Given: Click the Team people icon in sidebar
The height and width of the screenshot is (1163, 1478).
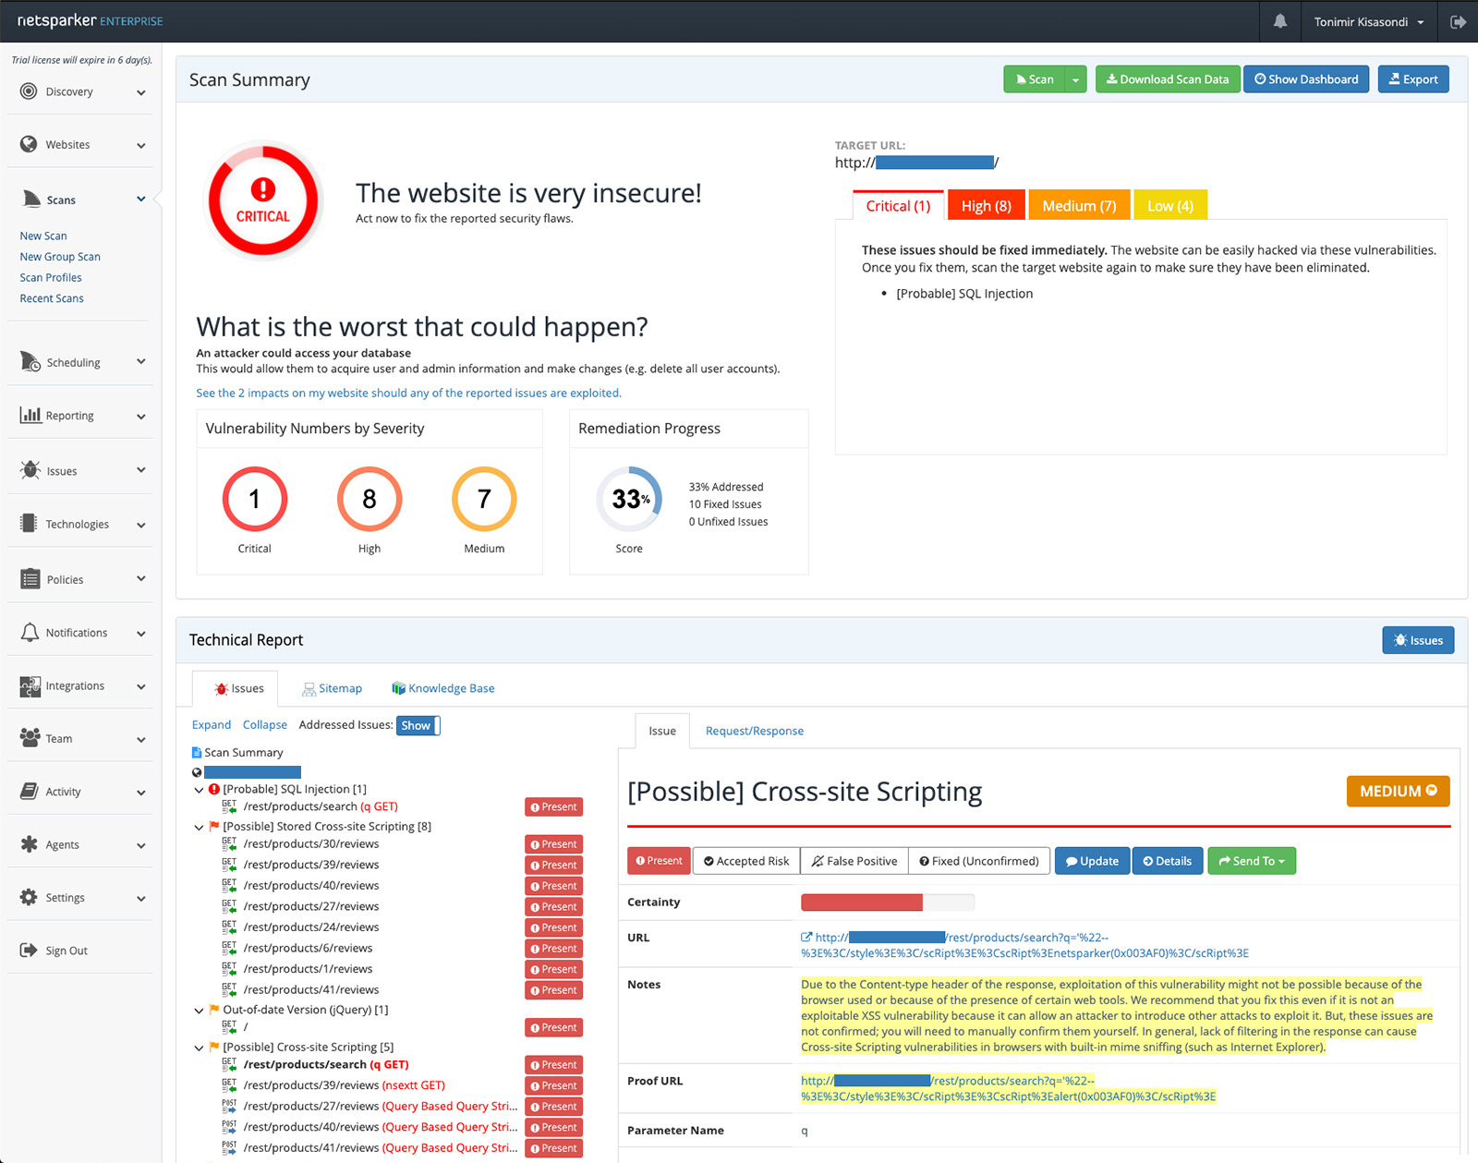Looking at the screenshot, I should 30,738.
